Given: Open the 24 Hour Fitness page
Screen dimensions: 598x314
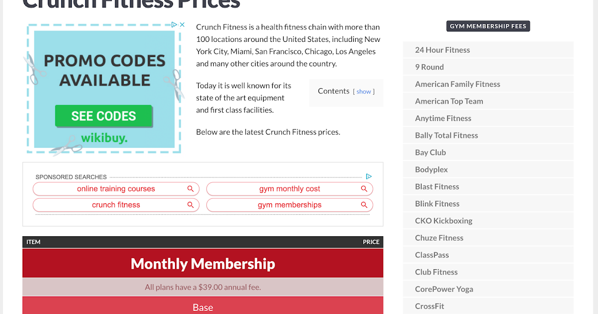Looking at the screenshot, I should (x=442, y=50).
